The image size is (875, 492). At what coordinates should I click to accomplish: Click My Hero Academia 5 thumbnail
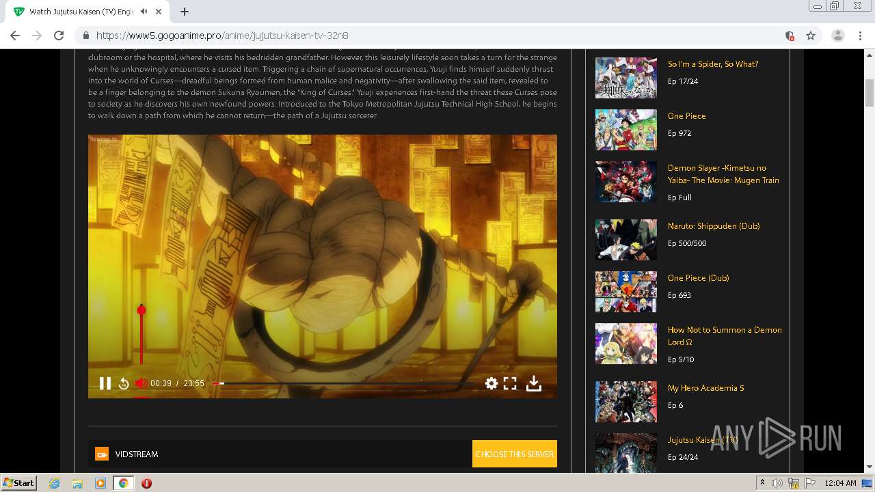pos(625,402)
